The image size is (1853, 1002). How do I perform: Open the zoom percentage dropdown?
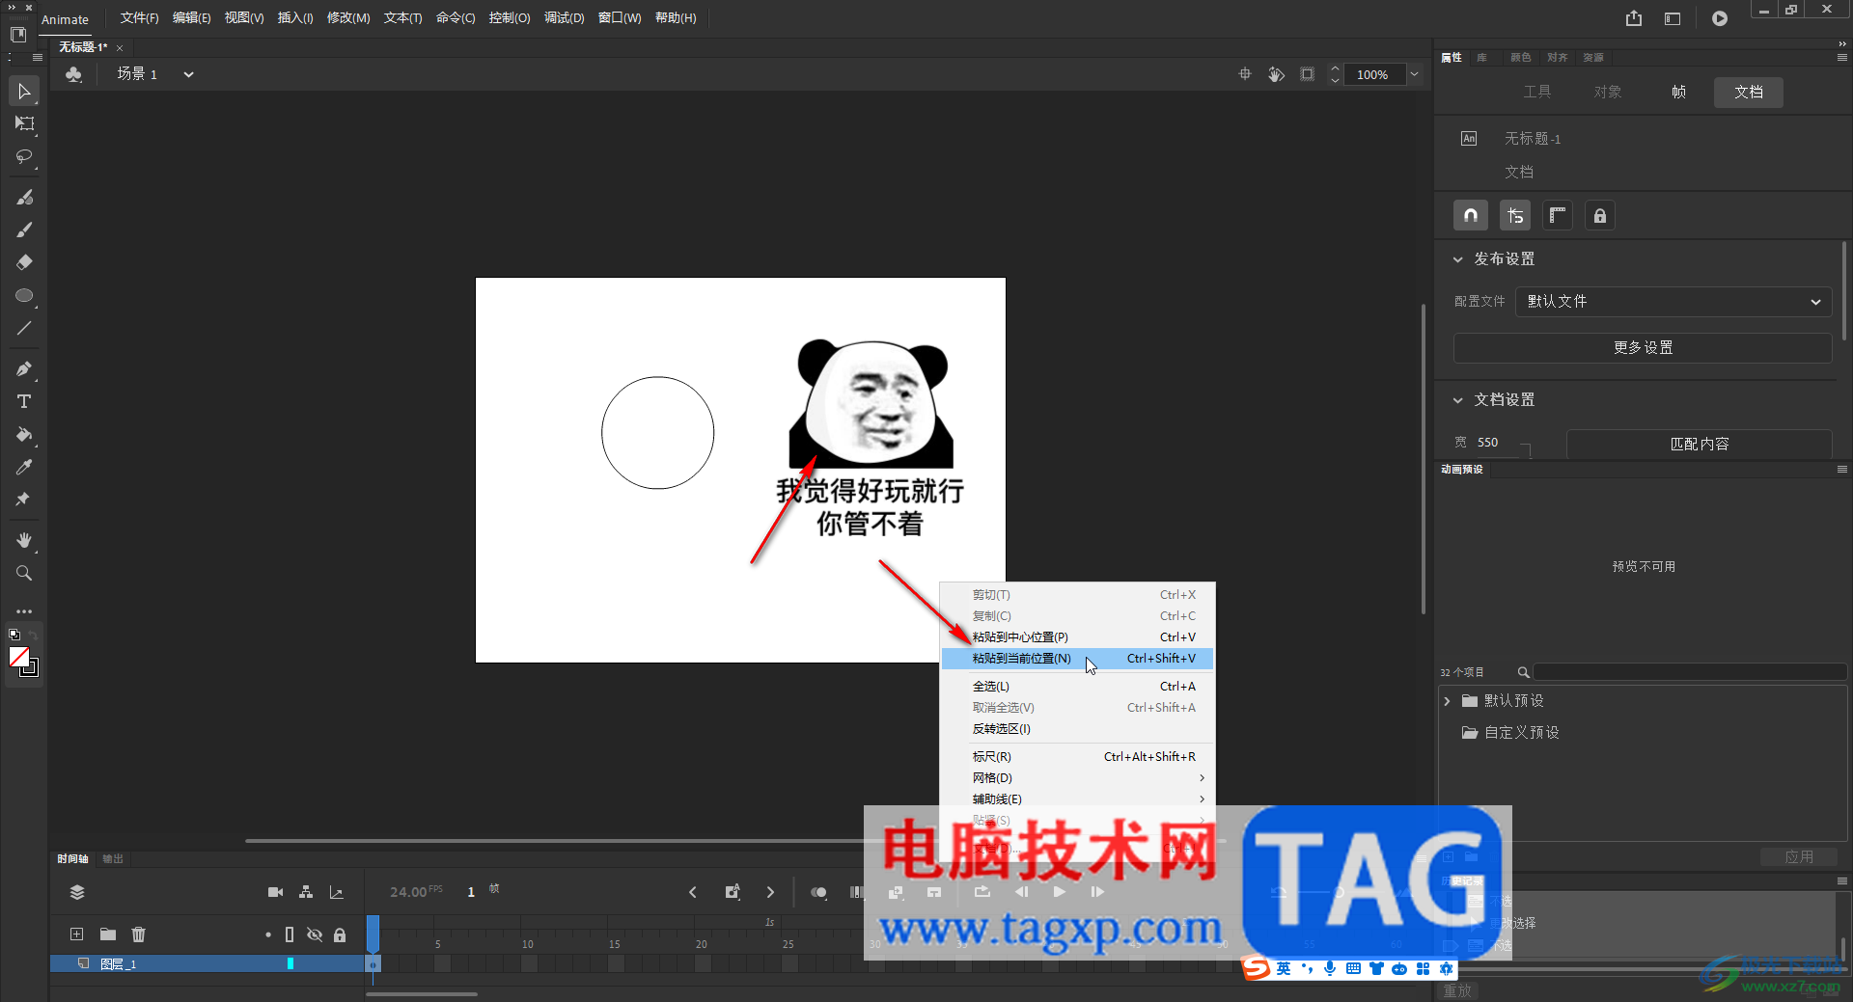(1414, 74)
